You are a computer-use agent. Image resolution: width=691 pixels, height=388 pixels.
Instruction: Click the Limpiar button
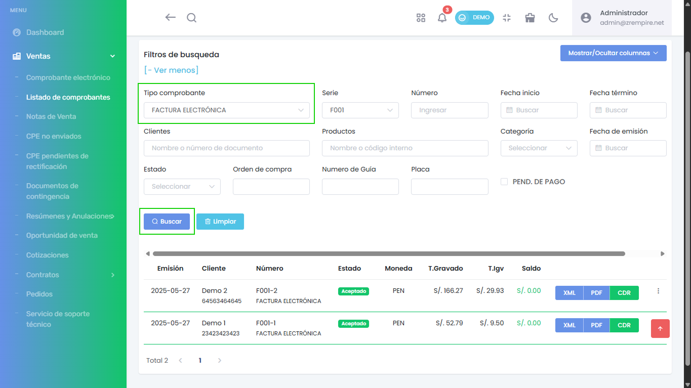click(220, 222)
